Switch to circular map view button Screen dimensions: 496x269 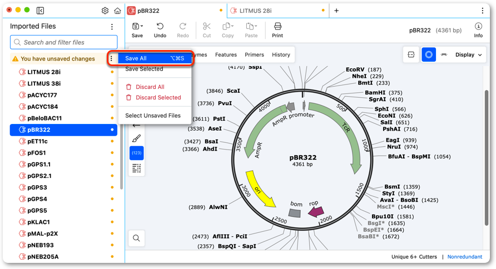click(429, 54)
